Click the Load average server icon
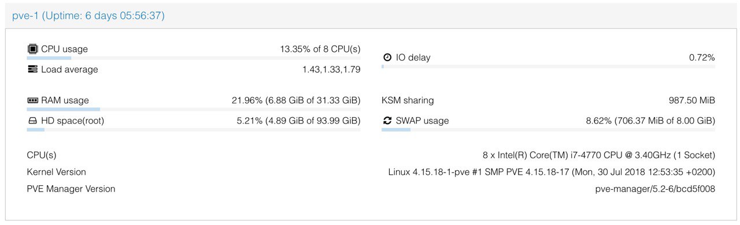This screenshot has width=740, height=225. coord(32,69)
